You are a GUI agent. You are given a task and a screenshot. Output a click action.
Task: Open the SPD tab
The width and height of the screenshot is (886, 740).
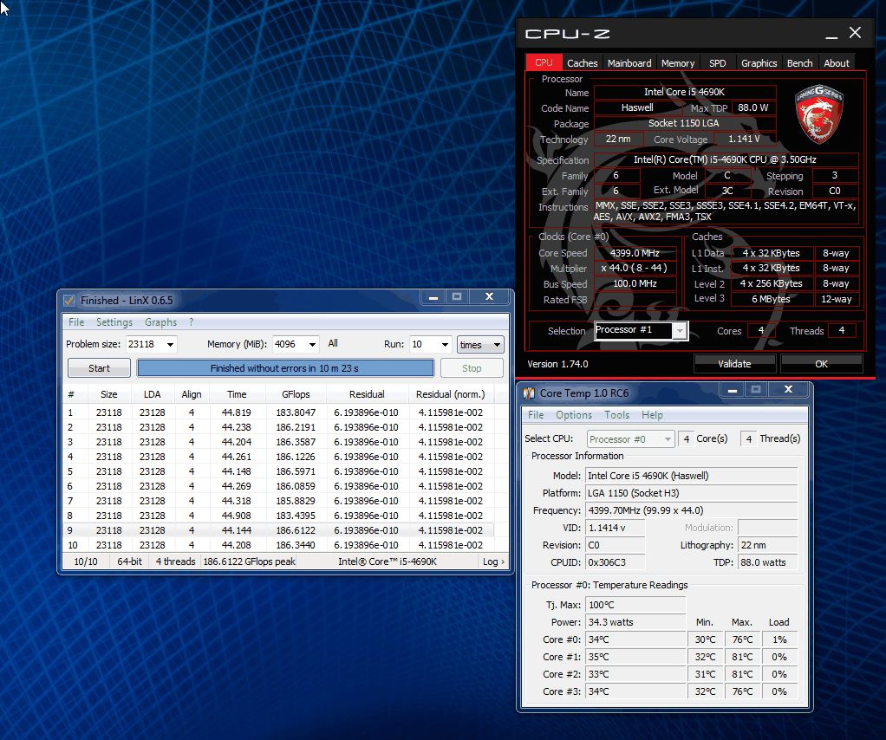(717, 63)
